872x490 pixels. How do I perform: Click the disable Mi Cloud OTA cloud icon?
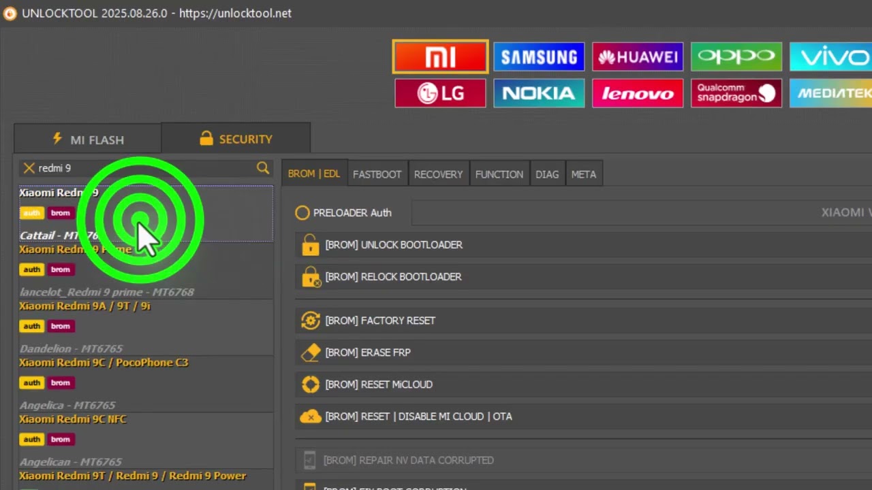point(311,416)
